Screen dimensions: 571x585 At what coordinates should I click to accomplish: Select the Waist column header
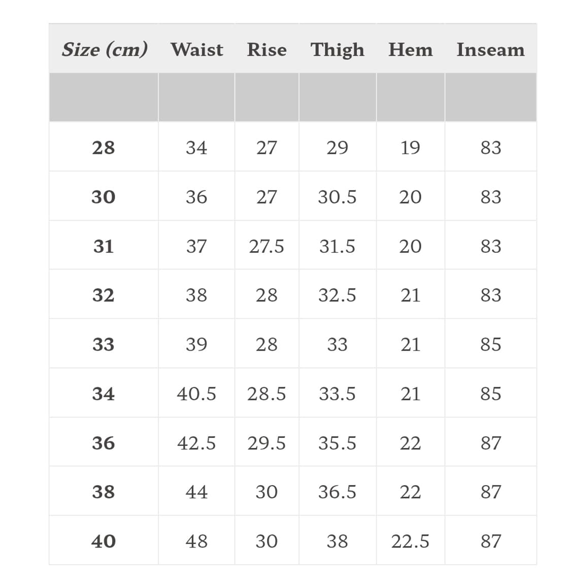(196, 50)
